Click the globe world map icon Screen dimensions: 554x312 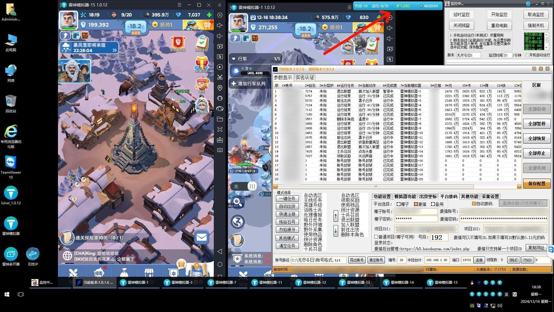pyautogui.click(x=238, y=222)
